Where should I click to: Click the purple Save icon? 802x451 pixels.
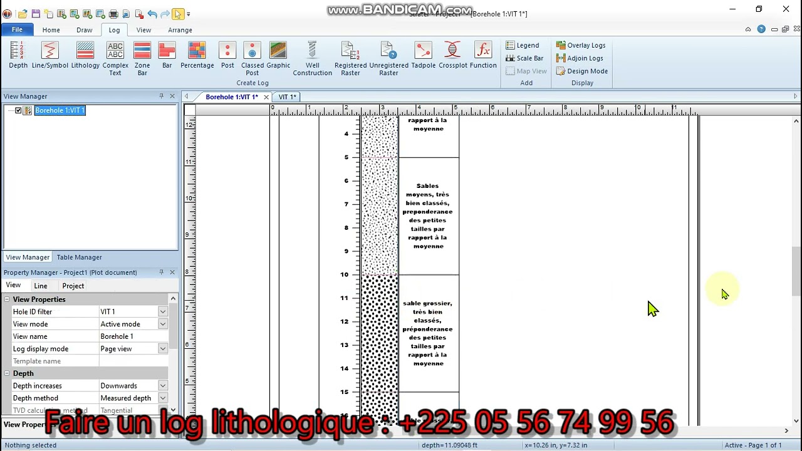coord(36,14)
